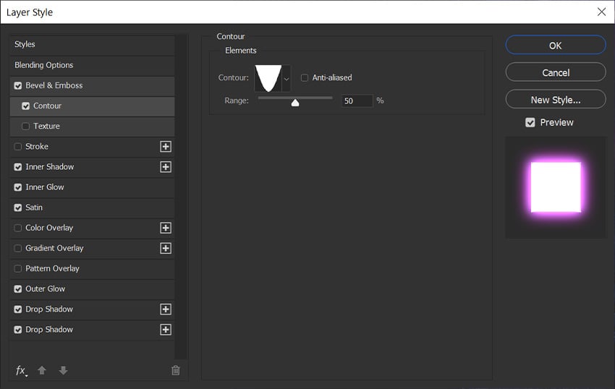Click the Range percentage input field
The height and width of the screenshot is (389, 615).
[357, 101]
